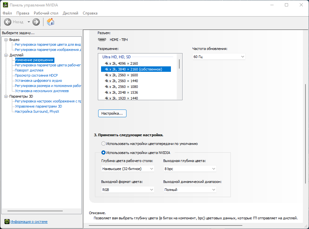
Task: Open desktop color depth dropdown
Action: pyautogui.click(x=128, y=169)
